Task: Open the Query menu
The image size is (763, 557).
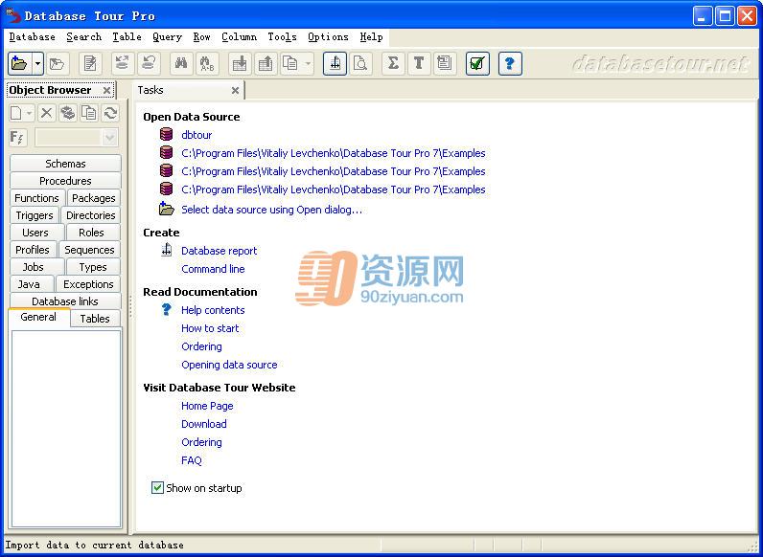Action: coord(167,37)
